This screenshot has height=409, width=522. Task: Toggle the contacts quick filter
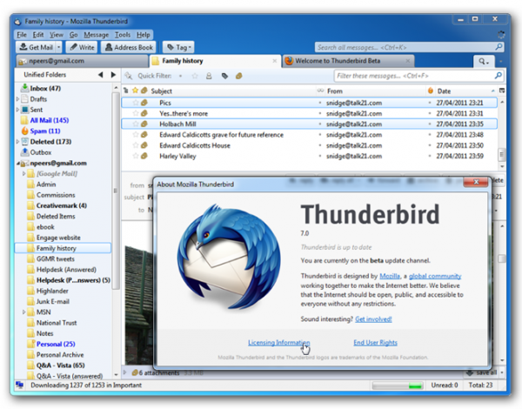(209, 76)
